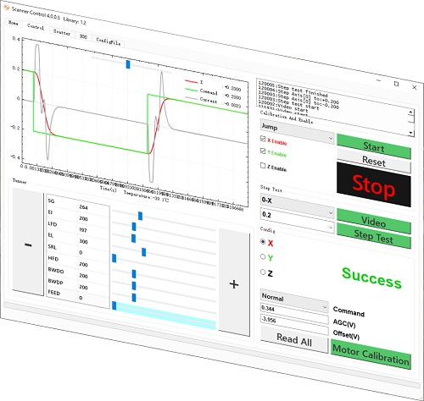Open the Scatter tab
The height and width of the screenshot is (401, 424).
(x=62, y=32)
